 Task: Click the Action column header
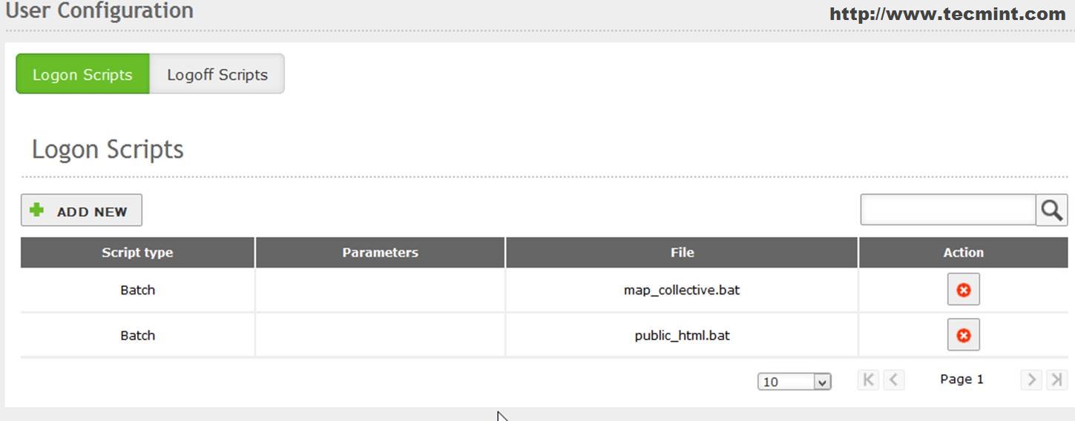click(963, 253)
